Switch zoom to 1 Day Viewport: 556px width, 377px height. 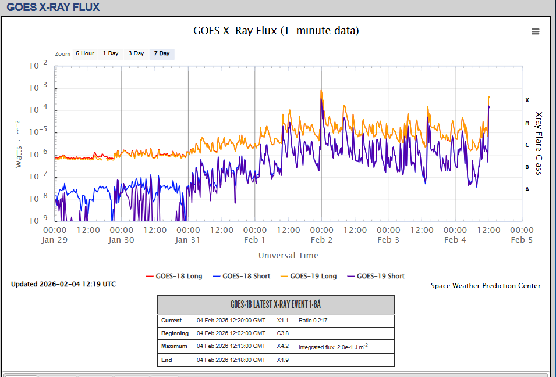coord(111,53)
